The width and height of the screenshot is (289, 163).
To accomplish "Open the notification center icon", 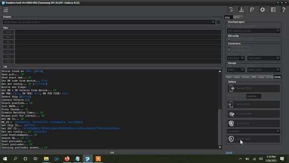I will tap(282, 159).
